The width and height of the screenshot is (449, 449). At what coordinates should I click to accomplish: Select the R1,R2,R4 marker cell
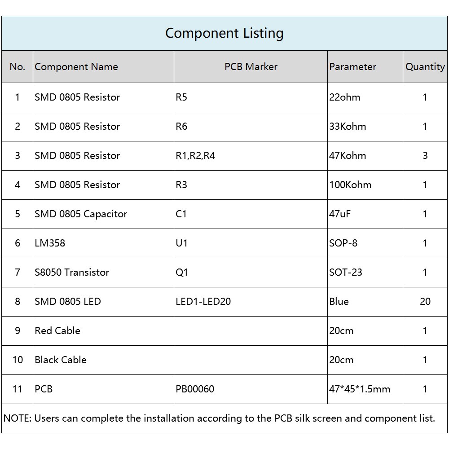(195, 156)
